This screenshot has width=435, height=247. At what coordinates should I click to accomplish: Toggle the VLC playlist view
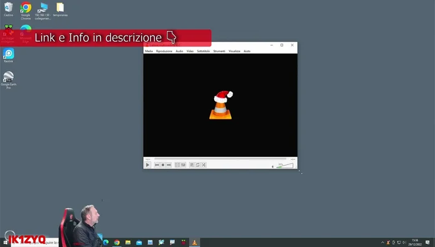[192, 165]
